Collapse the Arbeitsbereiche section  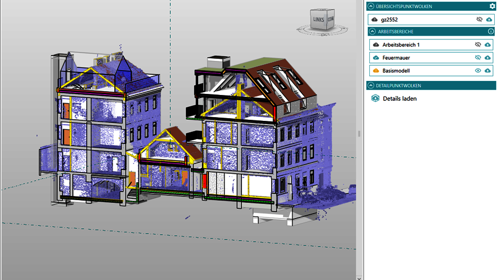(371, 31)
